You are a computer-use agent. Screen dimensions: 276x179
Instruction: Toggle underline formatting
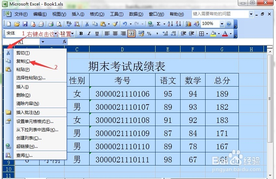point(97,34)
